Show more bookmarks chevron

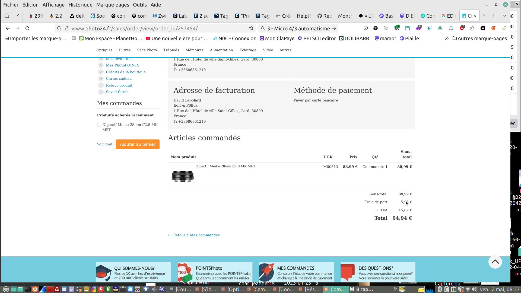click(x=447, y=39)
